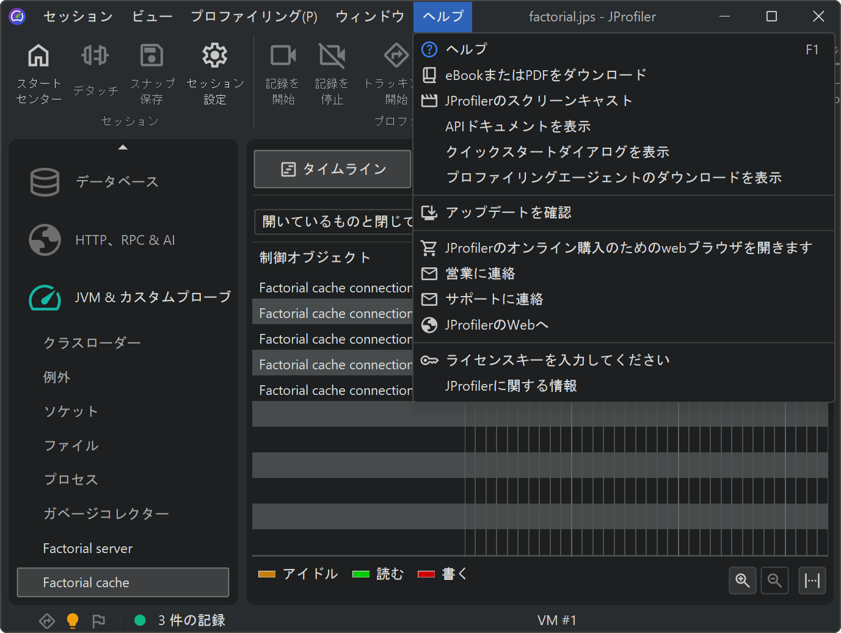The image size is (841, 633).
Task: Click the Stop Recording icon
Action: (x=332, y=56)
